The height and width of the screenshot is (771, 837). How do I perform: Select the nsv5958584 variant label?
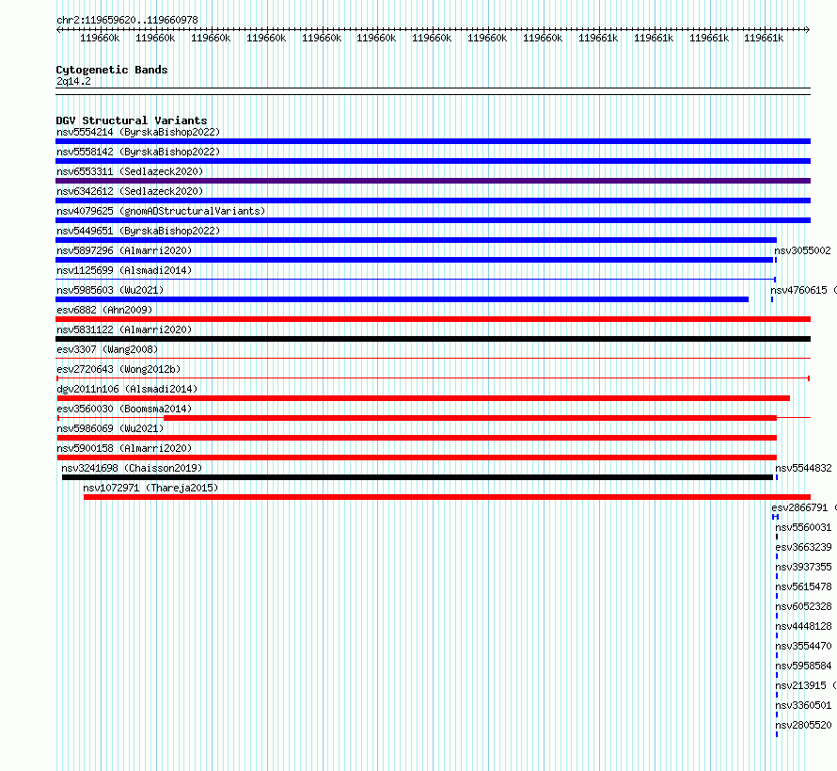pyautogui.click(x=803, y=666)
